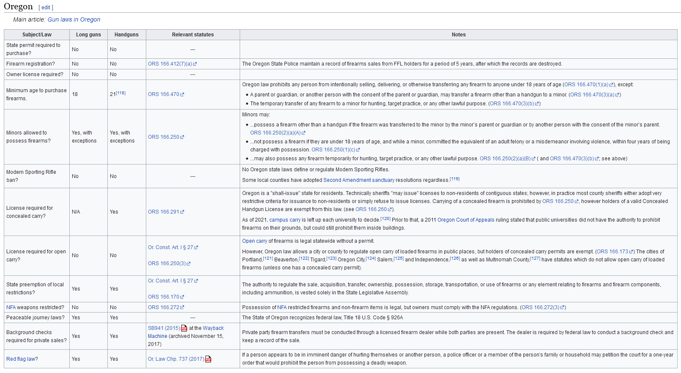Image resolution: width=681 pixels, height=373 pixels.
Task: Open the Oregon Court of Appeals article
Action: point(466,220)
